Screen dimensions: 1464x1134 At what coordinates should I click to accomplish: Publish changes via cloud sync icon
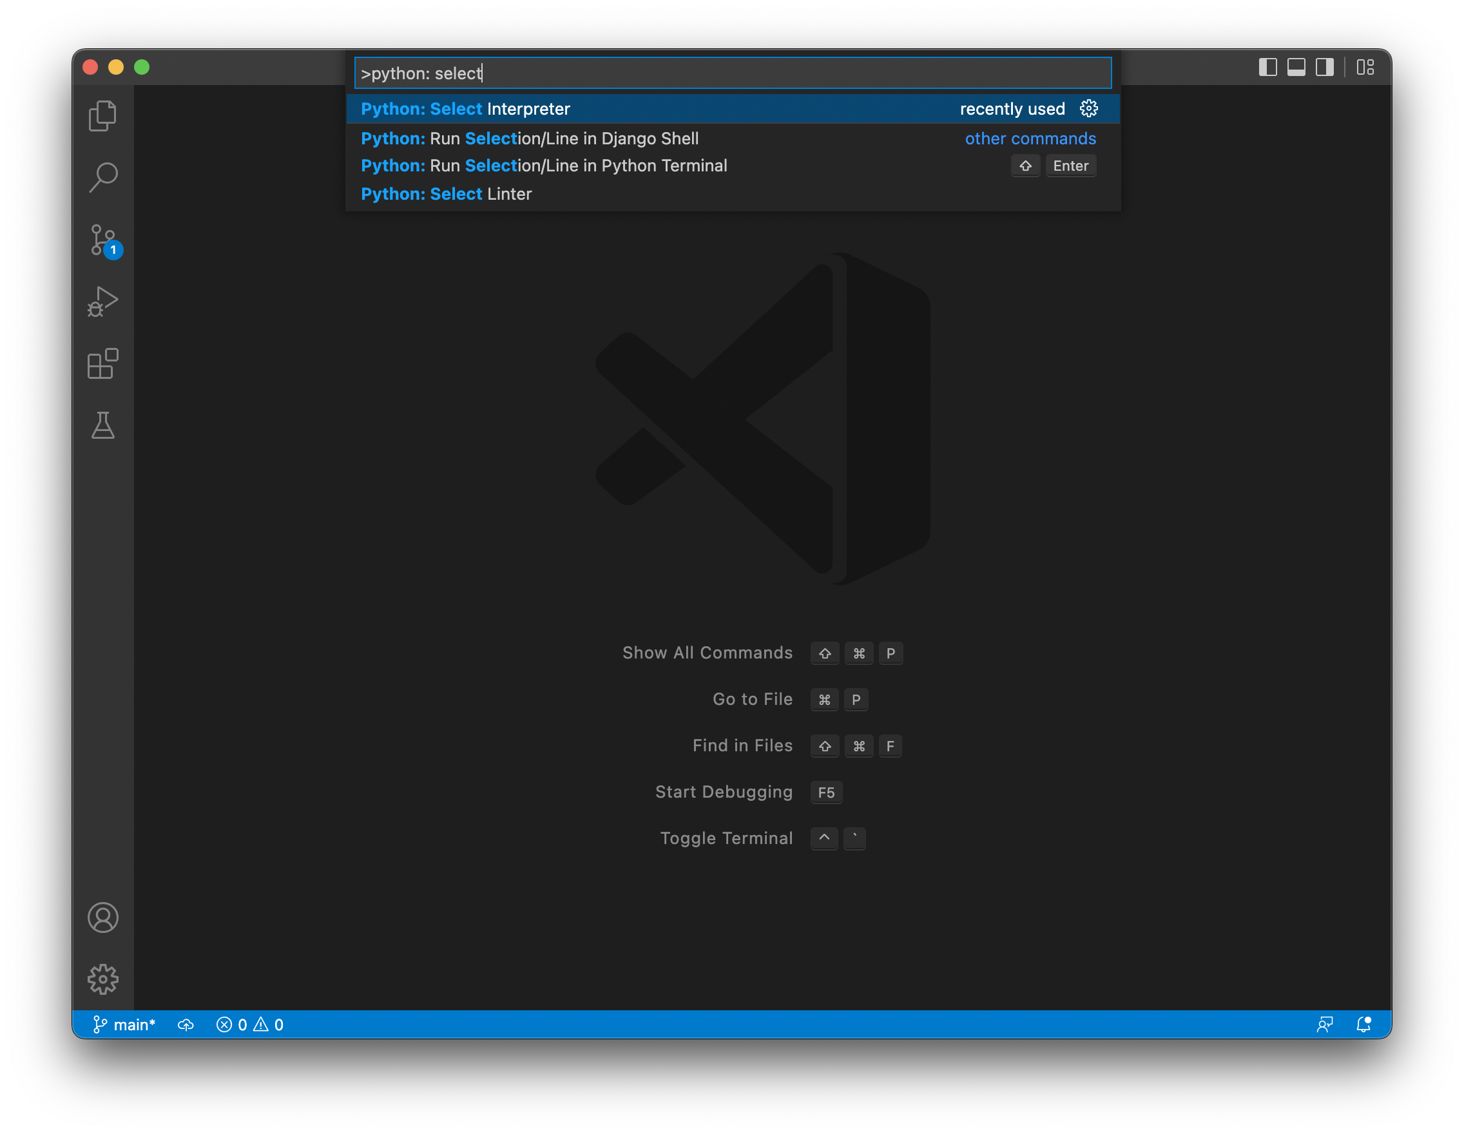point(186,1024)
